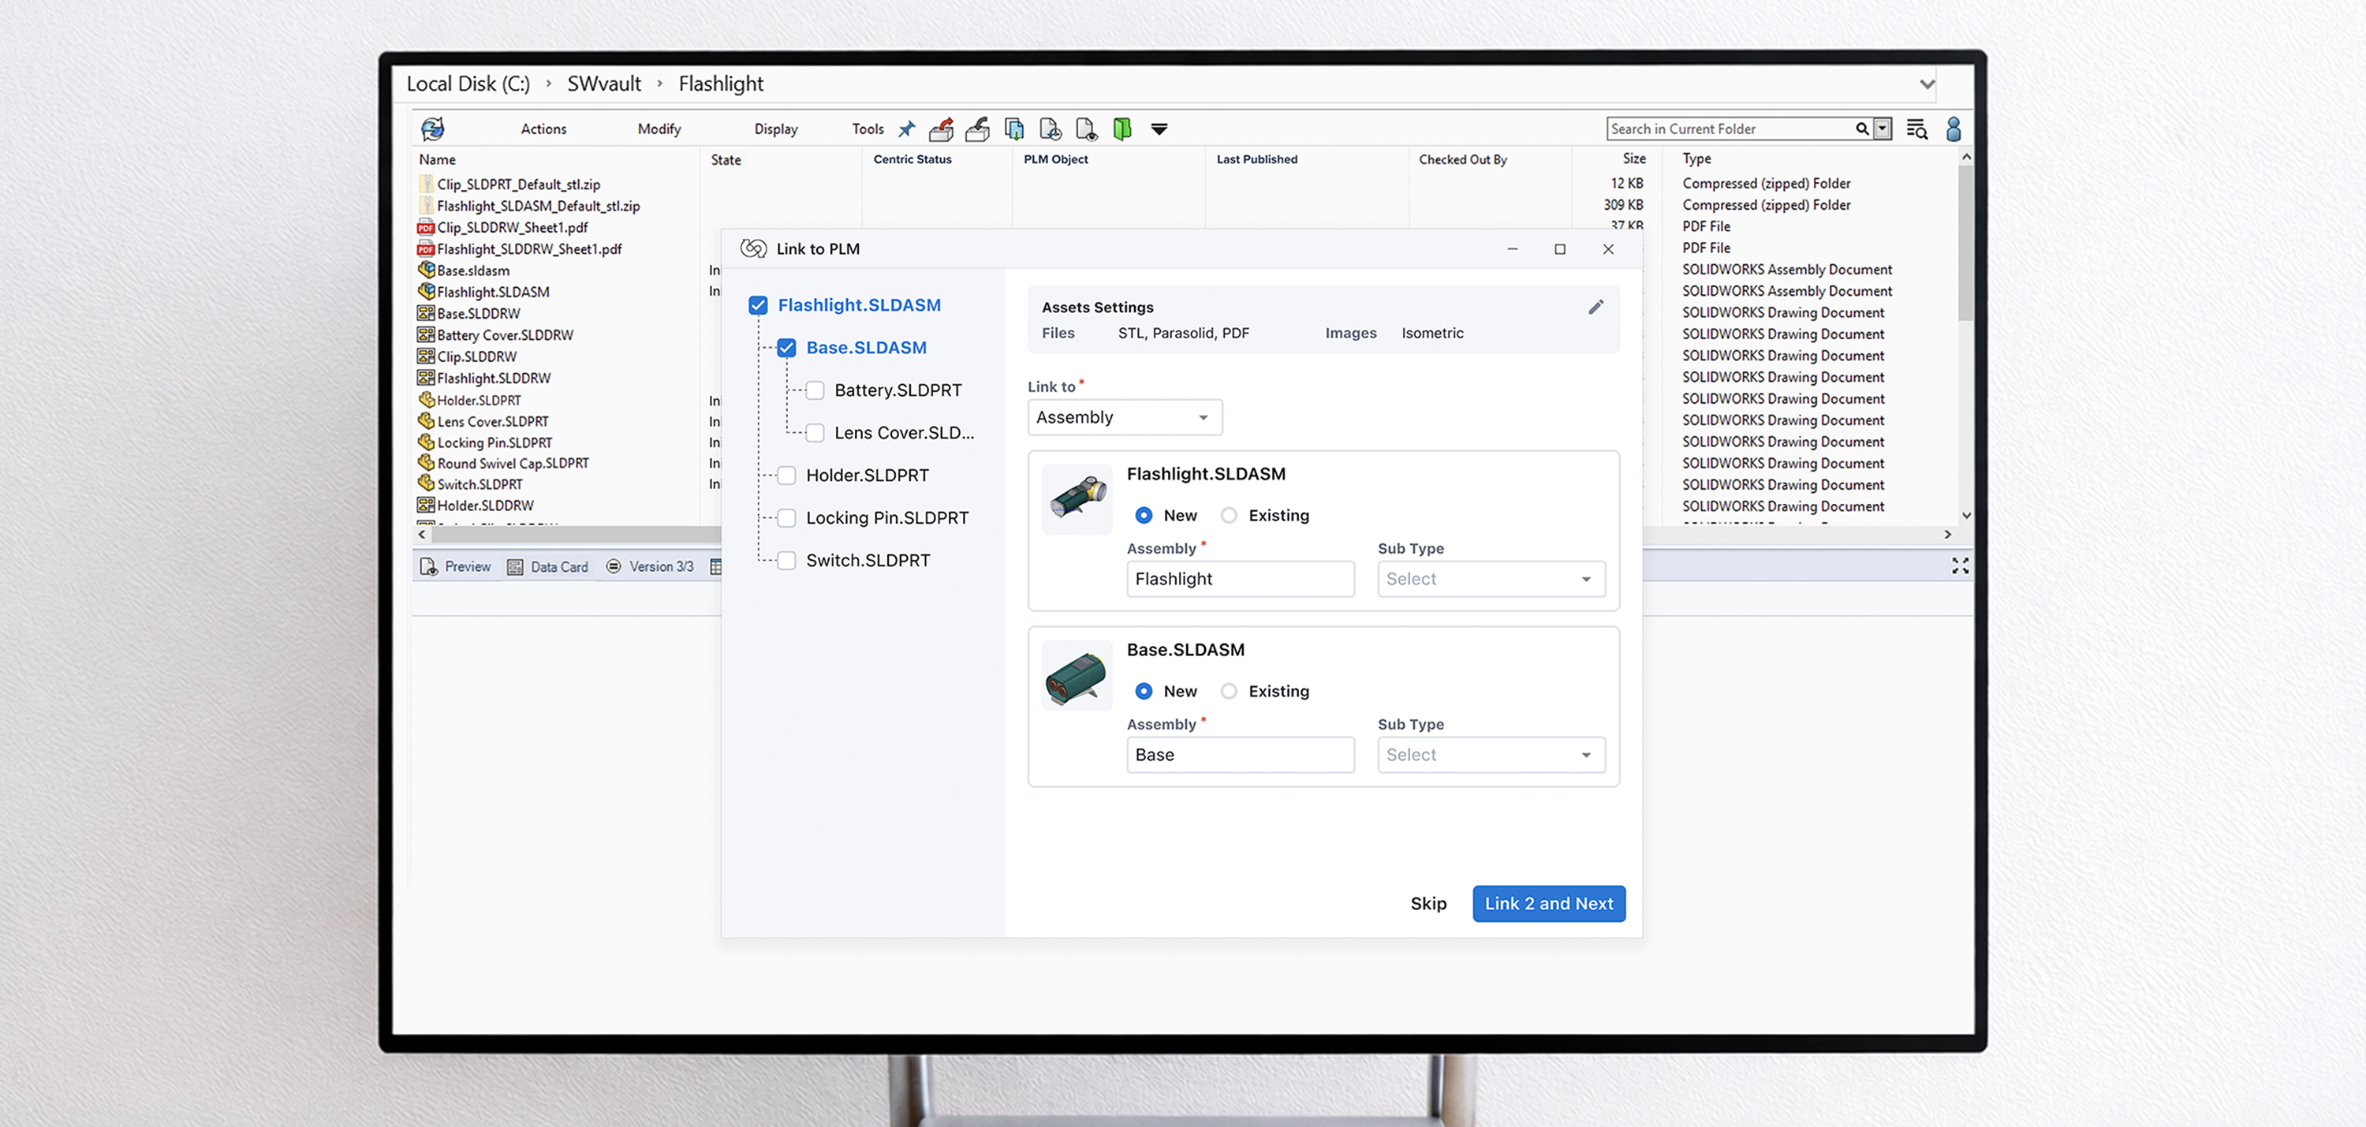The width and height of the screenshot is (2366, 1127).
Task: Click the get latest version icon
Action: 1014,129
